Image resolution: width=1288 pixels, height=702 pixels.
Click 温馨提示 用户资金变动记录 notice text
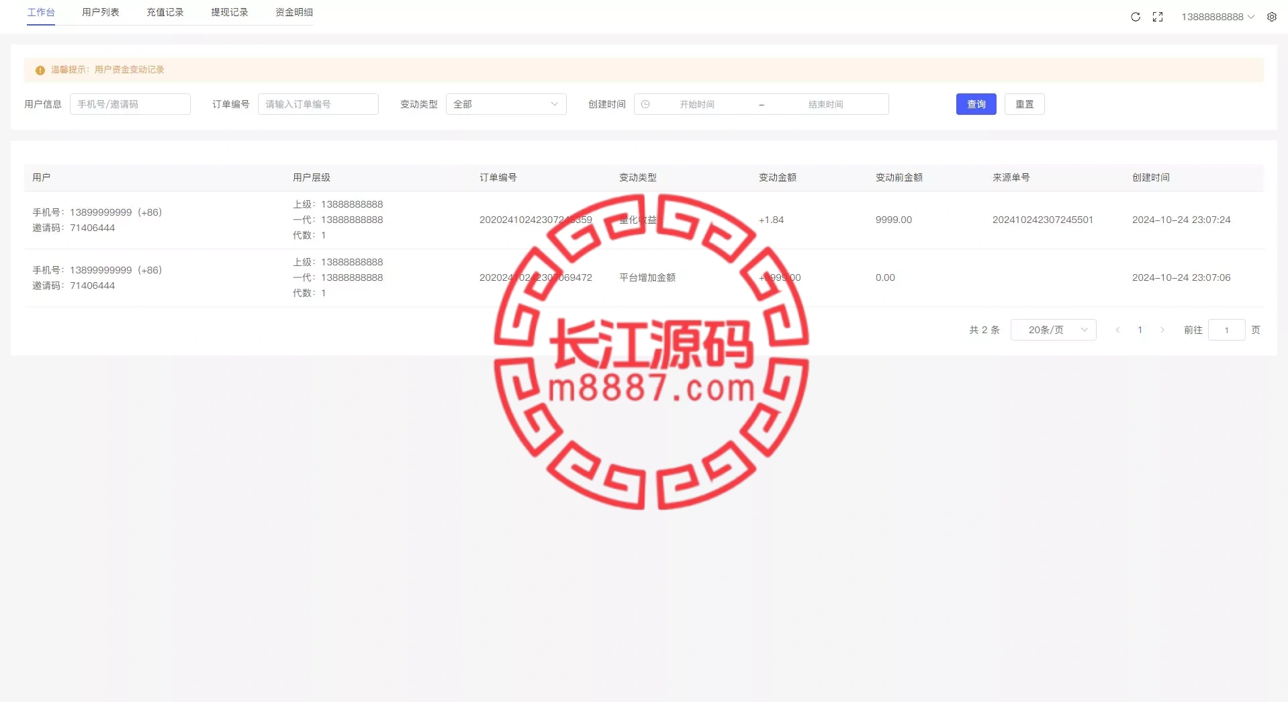click(107, 70)
